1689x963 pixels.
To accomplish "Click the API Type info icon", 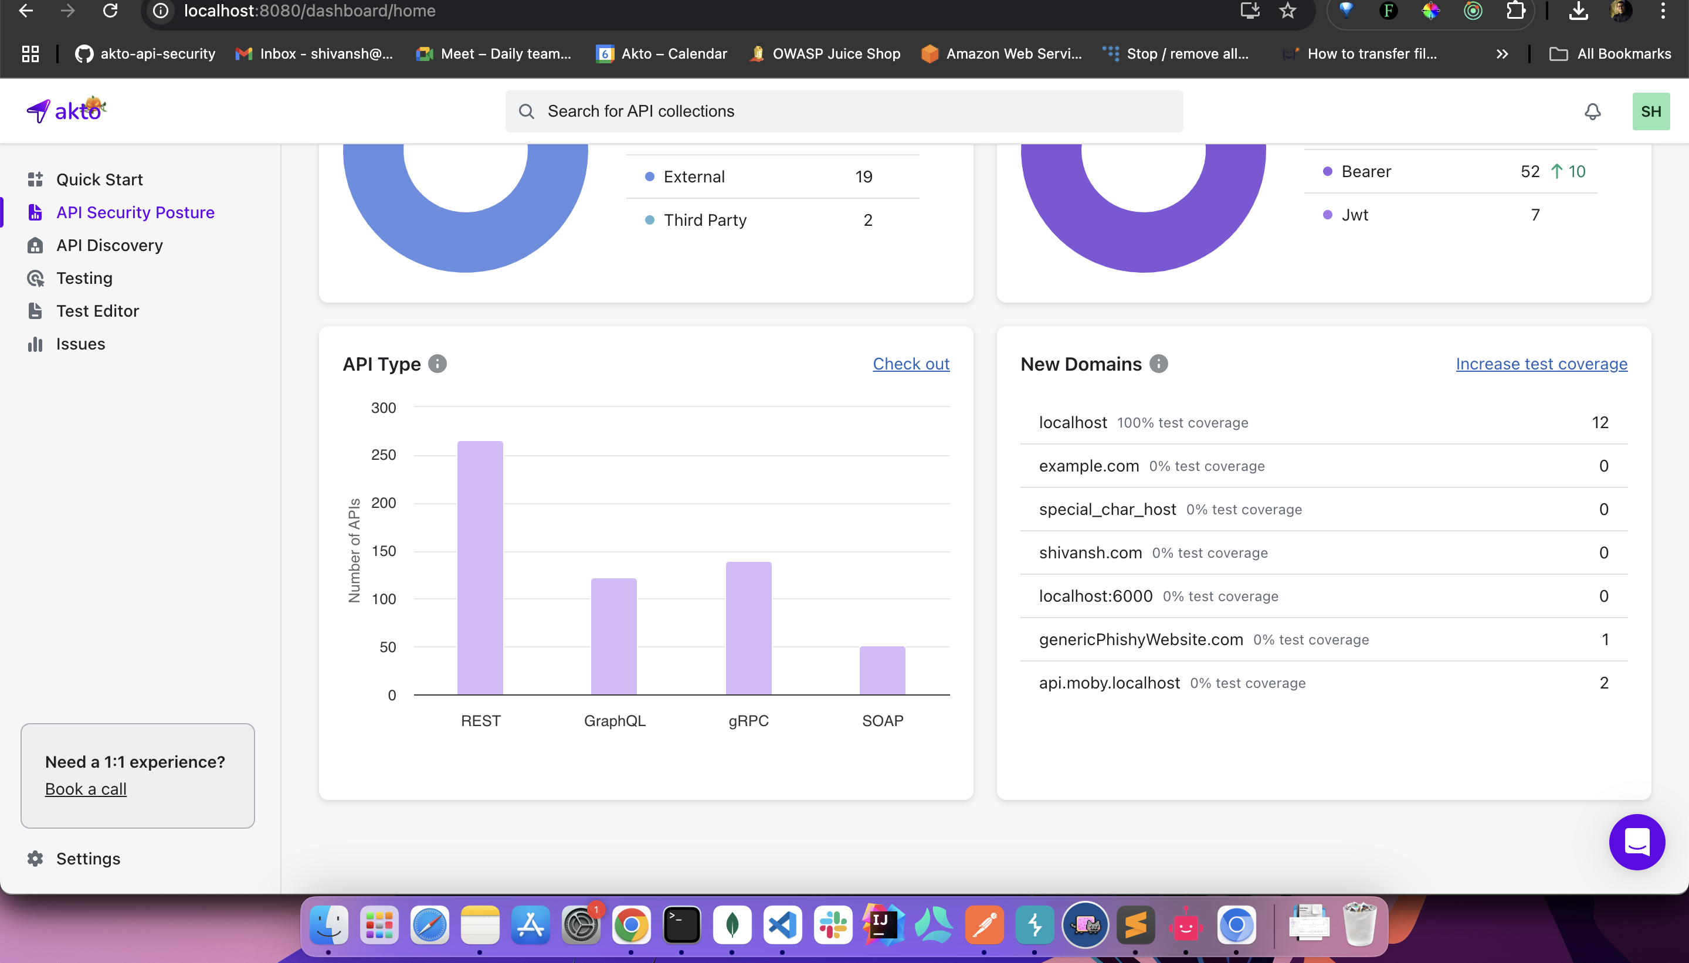I will [437, 364].
